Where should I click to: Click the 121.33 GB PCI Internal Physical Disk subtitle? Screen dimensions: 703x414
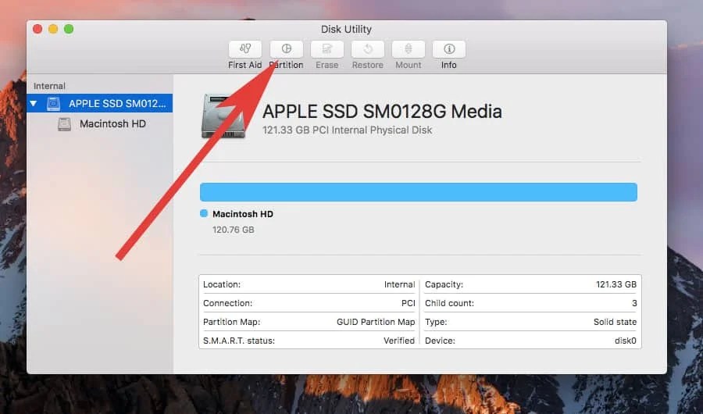347,130
